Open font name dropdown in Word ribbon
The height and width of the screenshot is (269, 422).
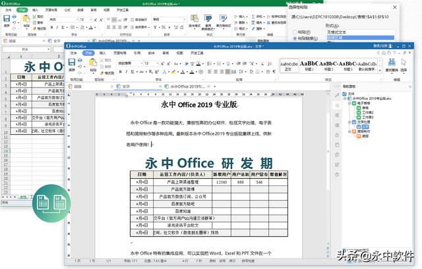click(142, 63)
